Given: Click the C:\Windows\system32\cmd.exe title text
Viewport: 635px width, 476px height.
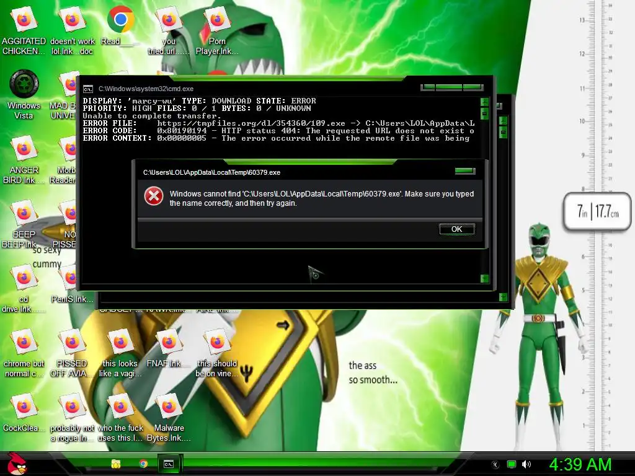Looking at the screenshot, I should tap(146, 89).
